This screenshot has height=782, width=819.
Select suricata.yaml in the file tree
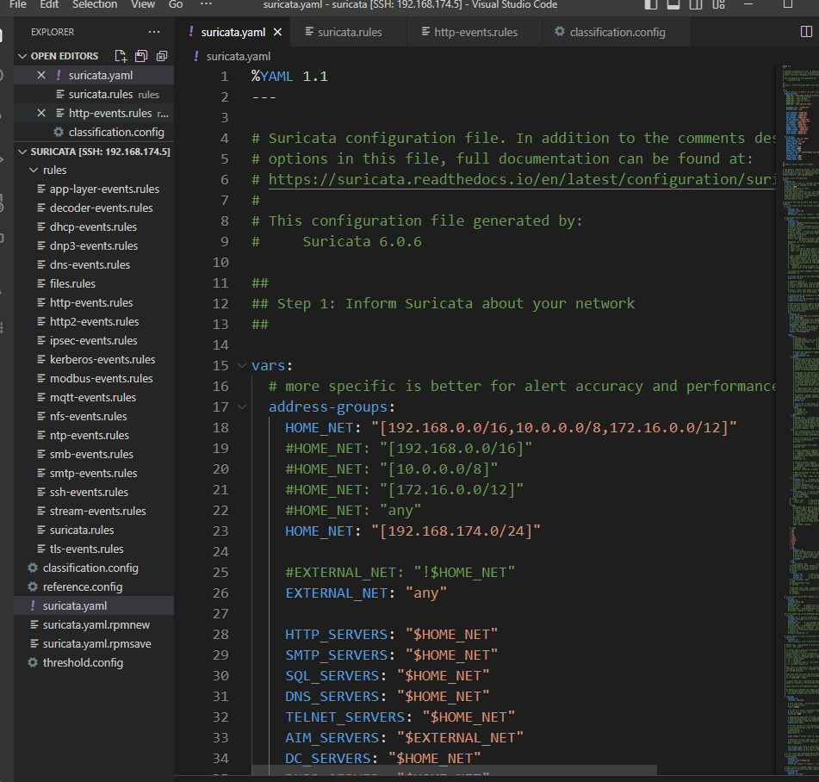94,606
